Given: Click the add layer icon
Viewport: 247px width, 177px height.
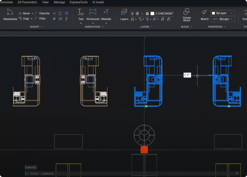Looking at the screenshot, I should point(169,19).
